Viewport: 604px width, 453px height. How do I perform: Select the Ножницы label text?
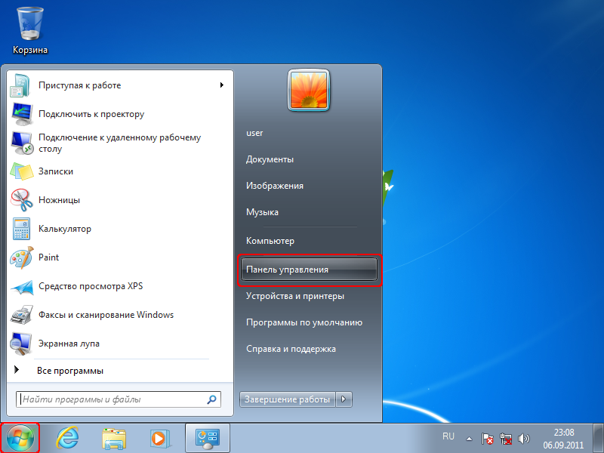(60, 200)
